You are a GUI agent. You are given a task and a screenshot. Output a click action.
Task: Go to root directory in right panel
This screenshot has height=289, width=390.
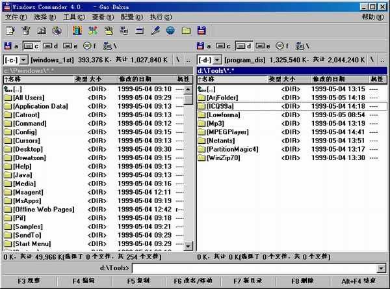(372, 60)
